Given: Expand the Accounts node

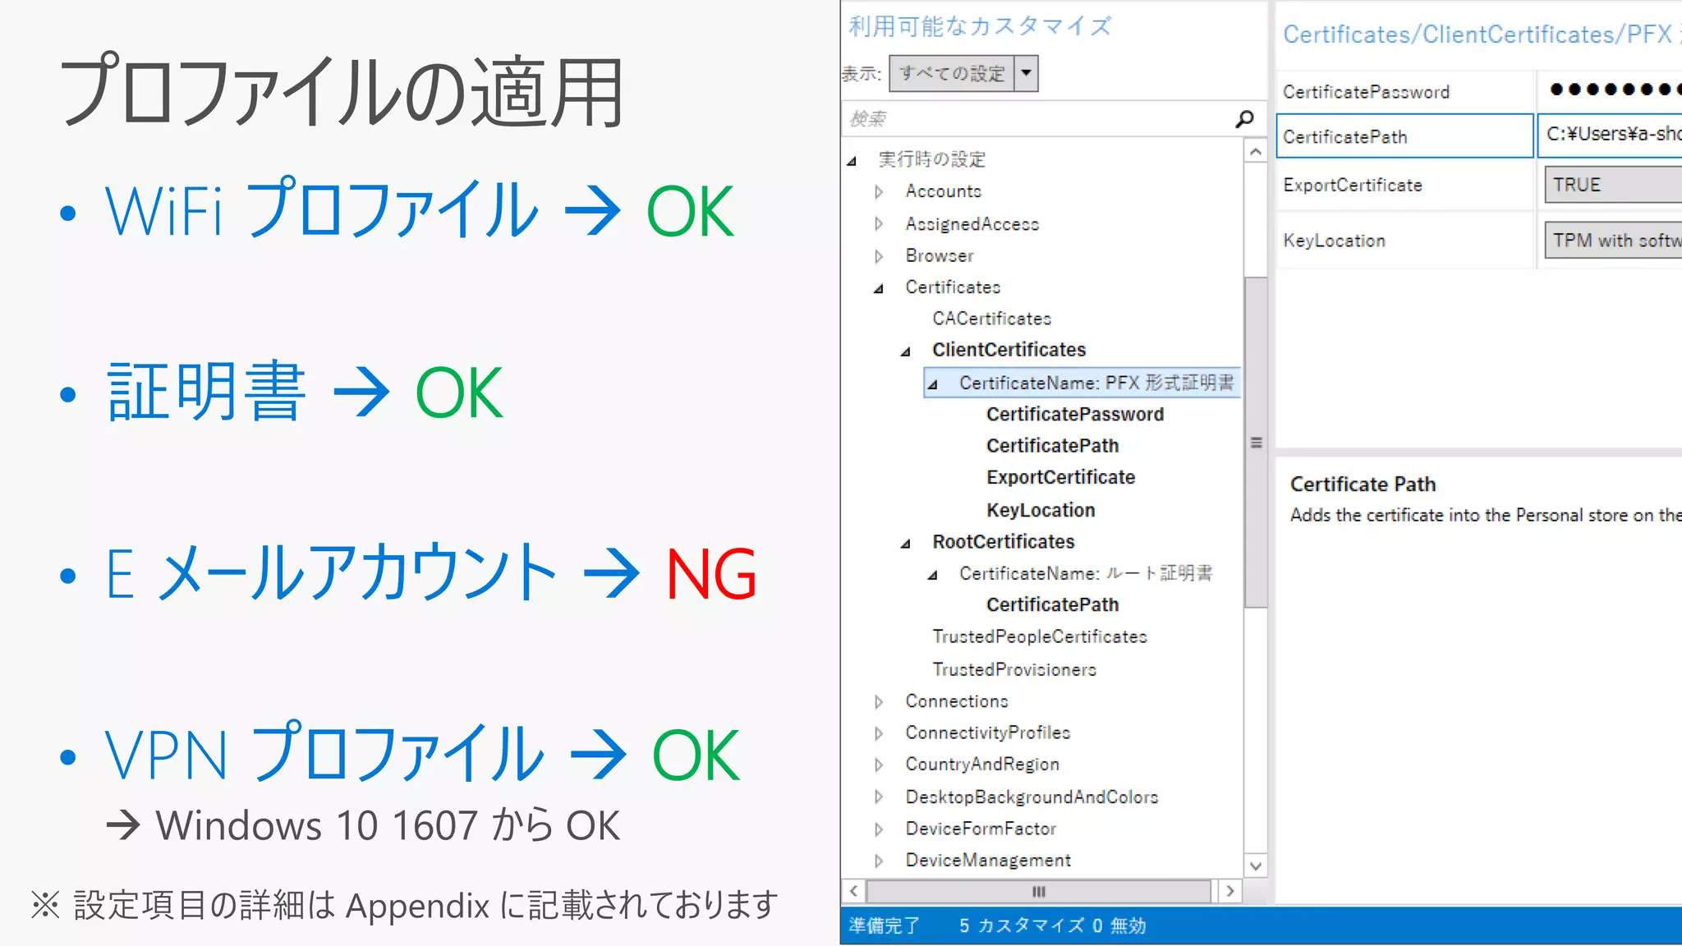Looking at the screenshot, I should click(x=879, y=191).
